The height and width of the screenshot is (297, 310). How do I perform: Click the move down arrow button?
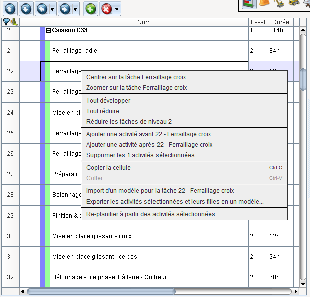click(x=26, y=9)
